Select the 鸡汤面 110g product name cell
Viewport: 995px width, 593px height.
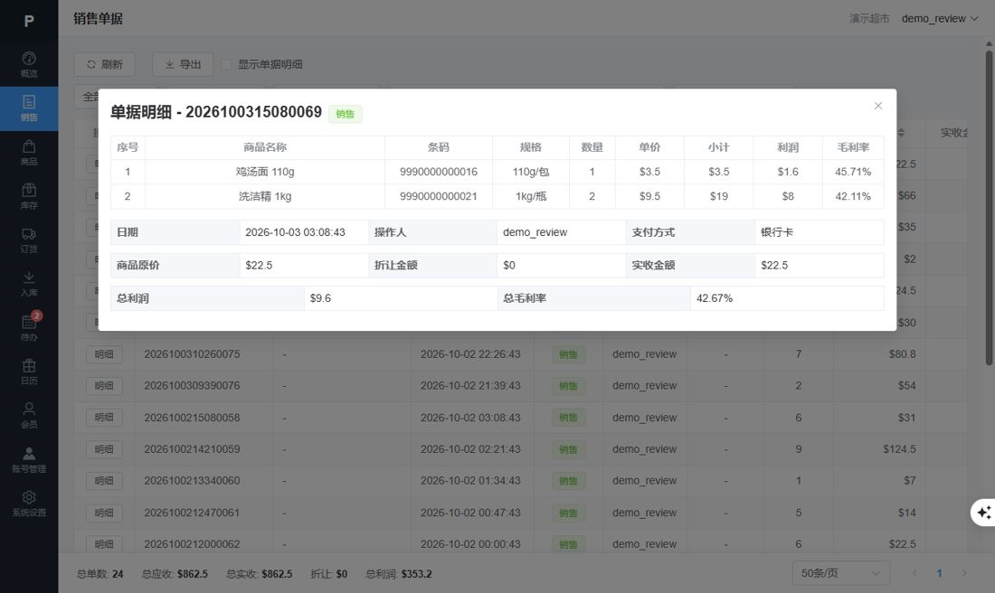click(265, 172)
